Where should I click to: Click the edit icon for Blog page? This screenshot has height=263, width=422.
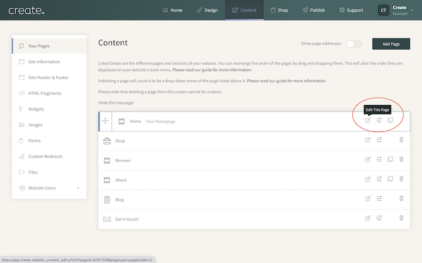pos(367,199)
